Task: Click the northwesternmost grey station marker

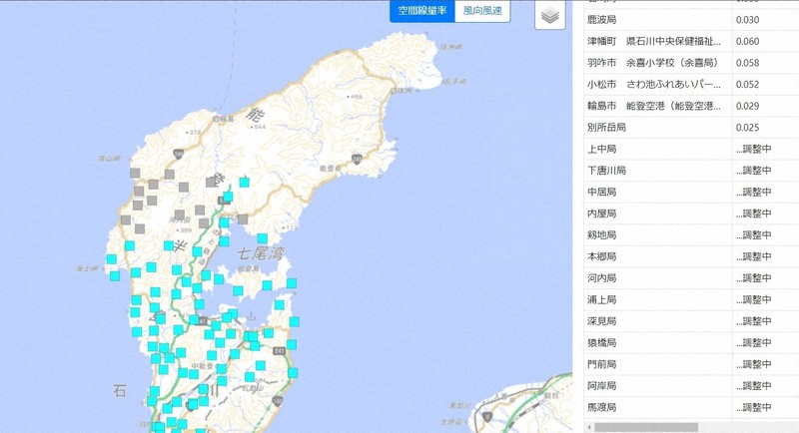Action: point(135,173)
